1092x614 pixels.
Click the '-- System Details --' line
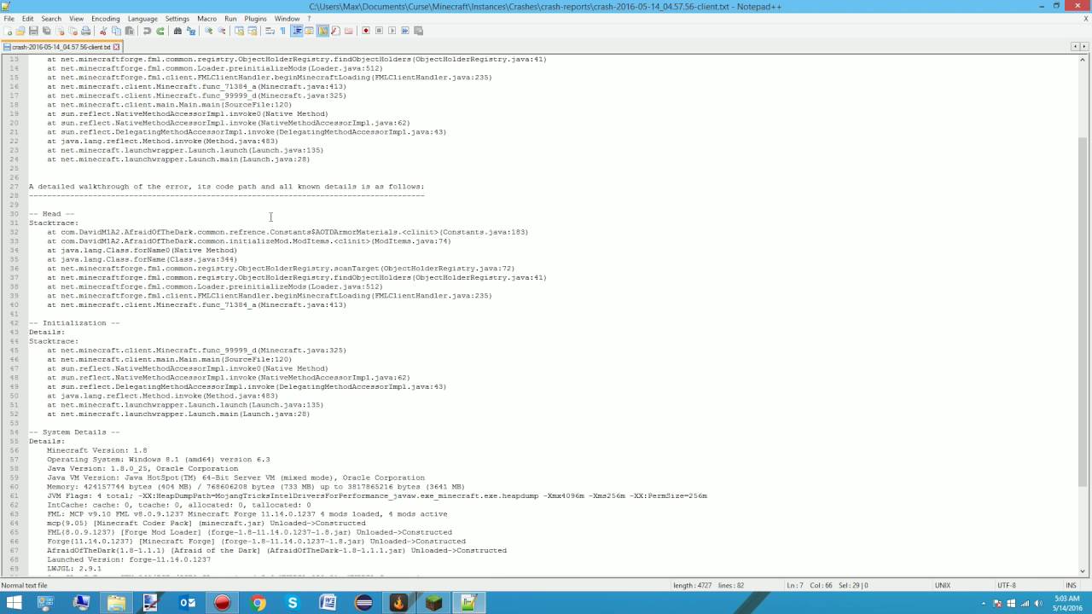coord(74,432)
